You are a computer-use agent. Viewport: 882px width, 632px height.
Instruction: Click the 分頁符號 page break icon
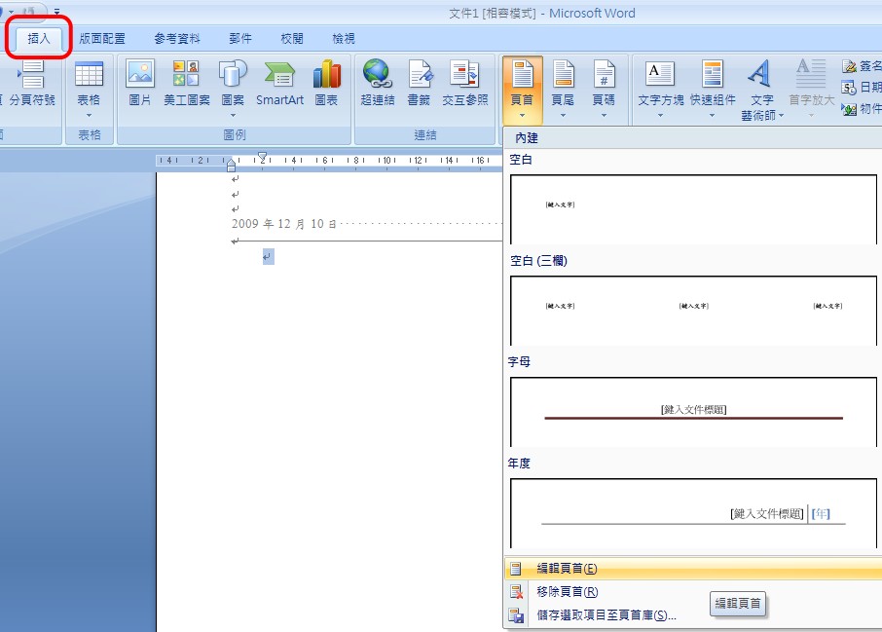[32, 82]
